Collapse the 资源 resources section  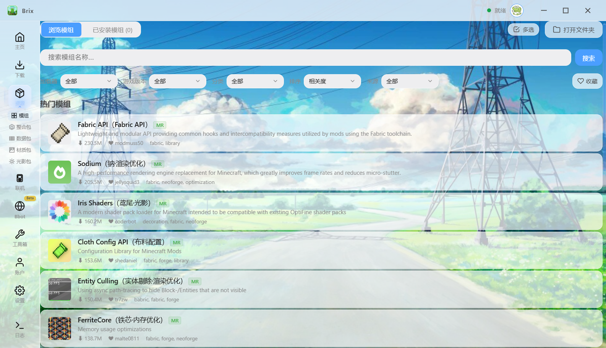coord(20,96)
